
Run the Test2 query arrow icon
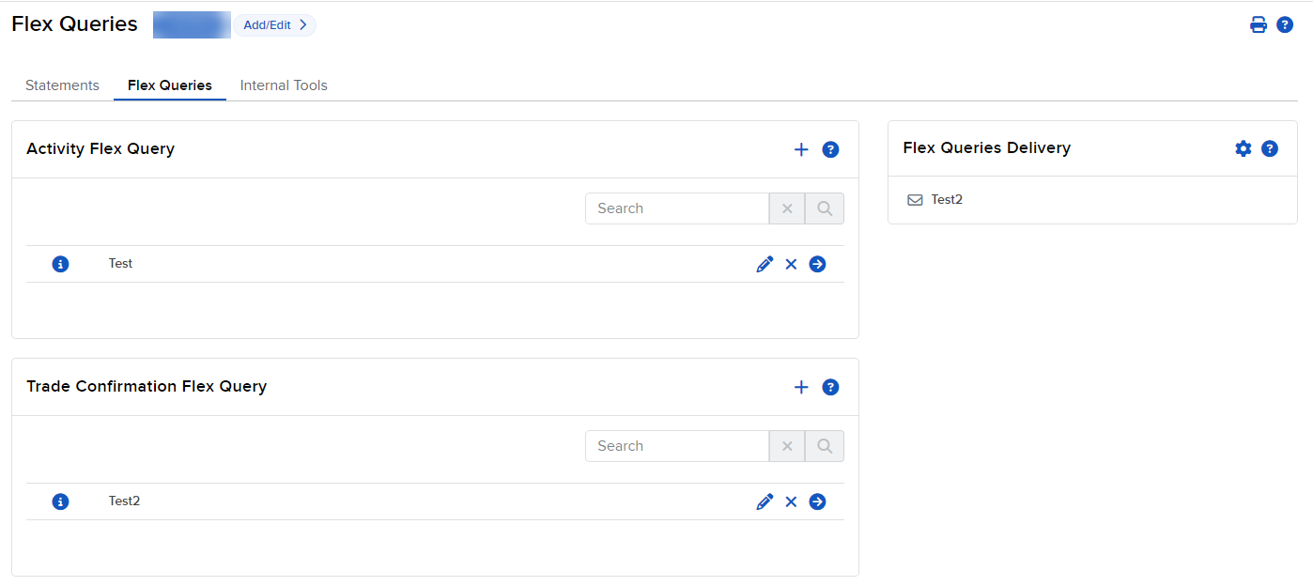point(818,501)
